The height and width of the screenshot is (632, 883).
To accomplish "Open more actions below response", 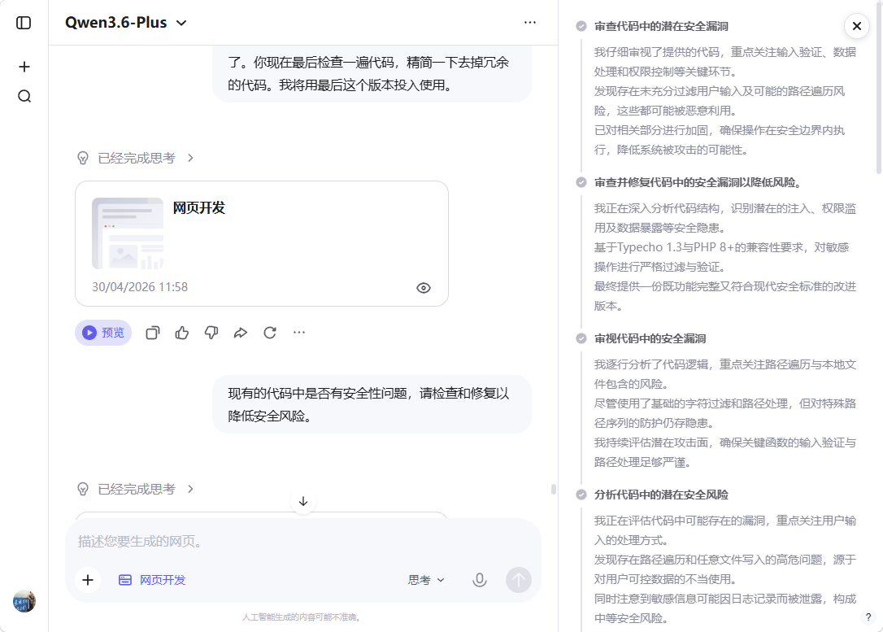I will click(x=299, y=333).
